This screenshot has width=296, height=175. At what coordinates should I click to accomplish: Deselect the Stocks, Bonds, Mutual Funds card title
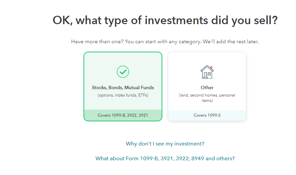coord(123,87)
